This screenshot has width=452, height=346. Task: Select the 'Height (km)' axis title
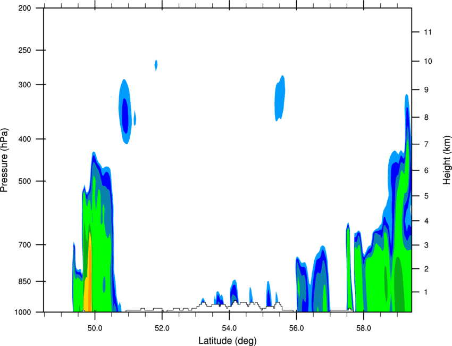tap(446, 160)
